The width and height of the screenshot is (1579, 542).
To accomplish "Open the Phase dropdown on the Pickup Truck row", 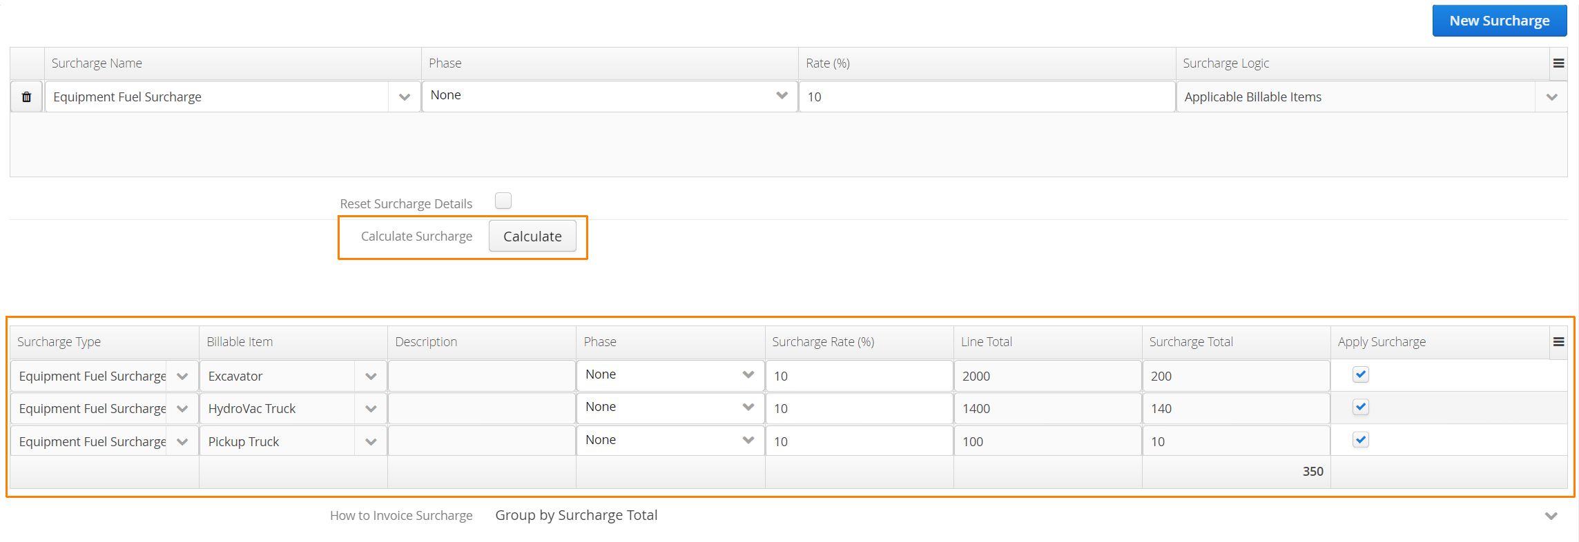I will click(748, 440).
